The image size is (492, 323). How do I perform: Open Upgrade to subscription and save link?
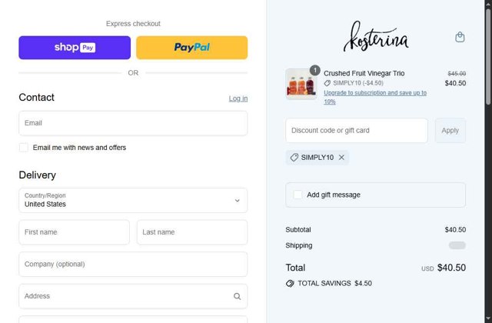[x=375, y=98]
